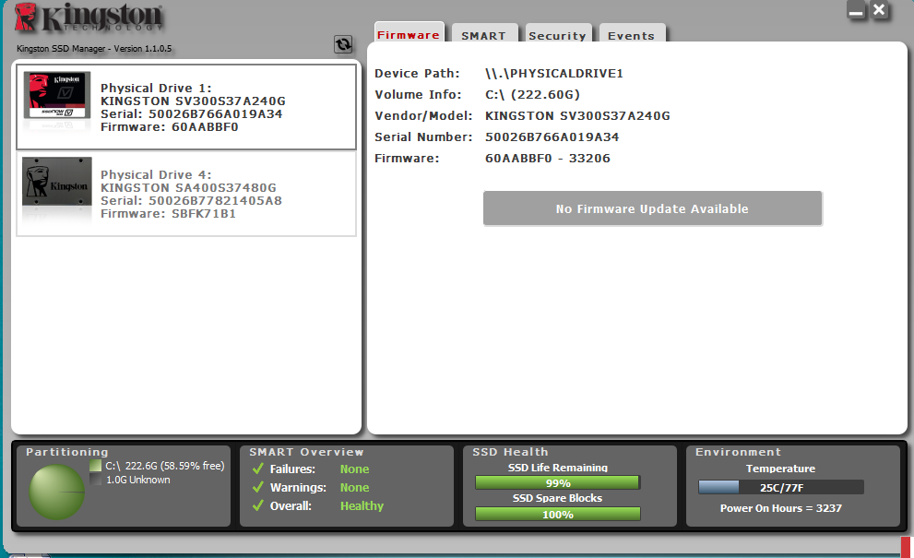
Task: Click No Firmware Update Available button
Action: [652, 208]
